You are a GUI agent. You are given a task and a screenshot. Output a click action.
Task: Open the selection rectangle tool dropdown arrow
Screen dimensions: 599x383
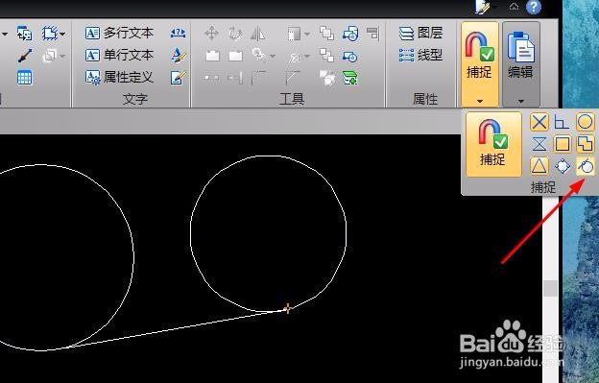point(307,35)
